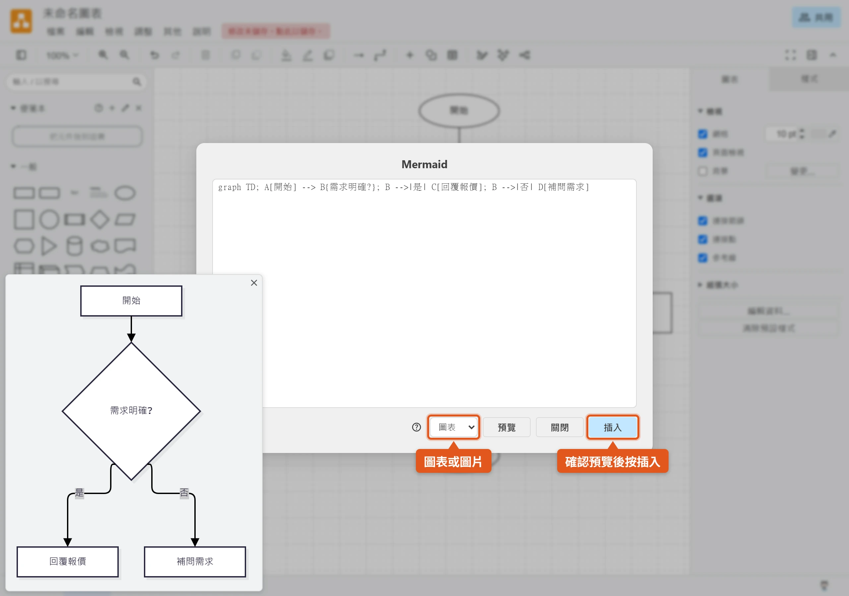Click the waypoints connector style icon
The width and height of the screenshot is (849, 596).
[380, 55]
